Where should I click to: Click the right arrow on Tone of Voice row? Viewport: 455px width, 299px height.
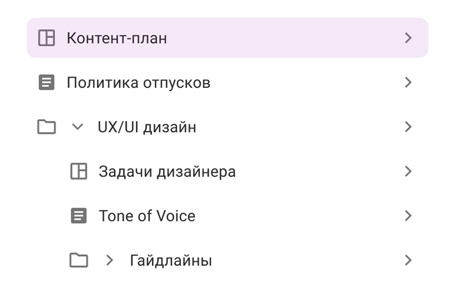[408, 216]
